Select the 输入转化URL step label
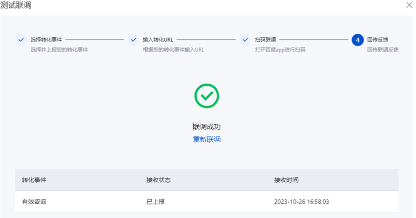 pos(158,40)
